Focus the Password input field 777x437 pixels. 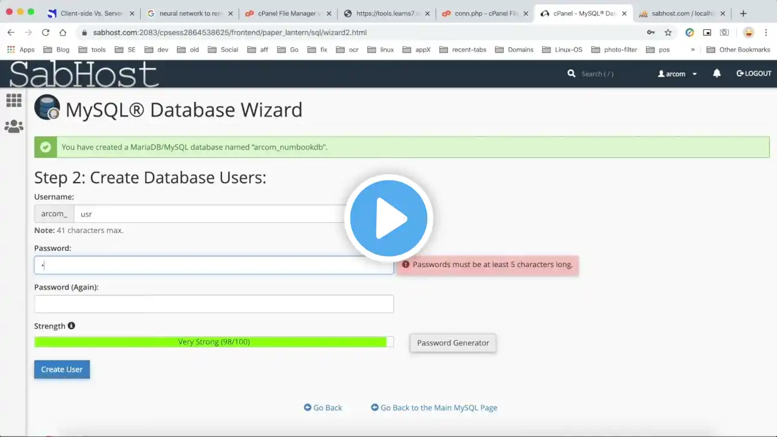(x=214, y=265)
